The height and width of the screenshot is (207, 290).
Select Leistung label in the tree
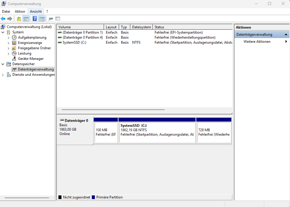click(25, 53)
